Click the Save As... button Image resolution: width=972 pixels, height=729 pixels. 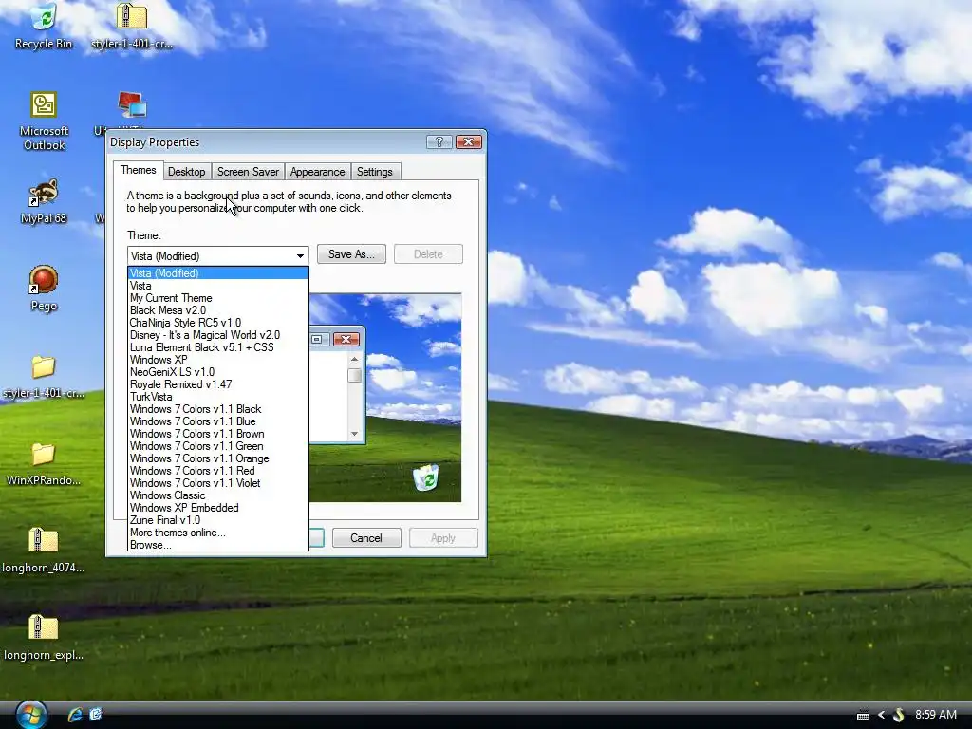point(351,254)
